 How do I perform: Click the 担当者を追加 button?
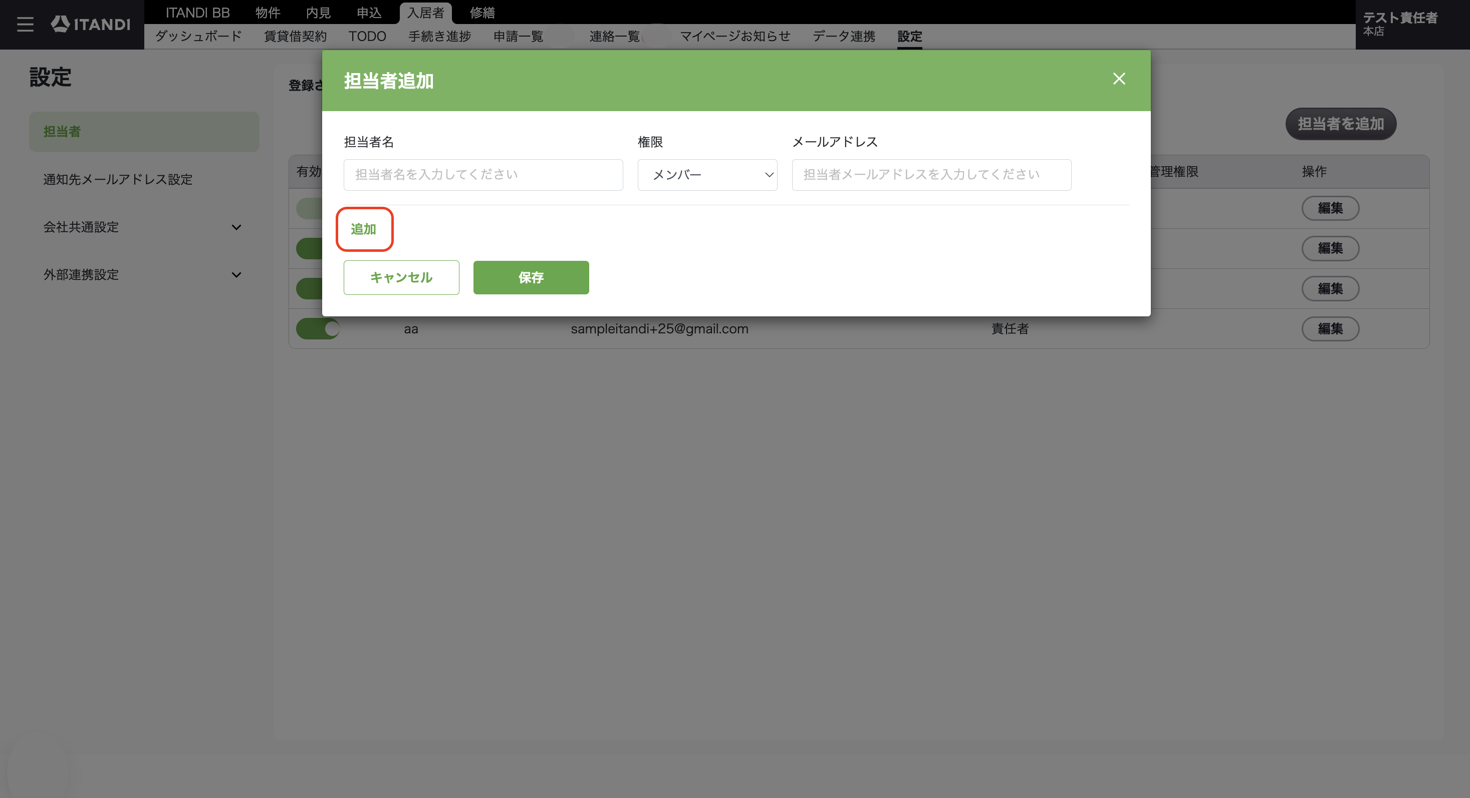(1340, 124)
